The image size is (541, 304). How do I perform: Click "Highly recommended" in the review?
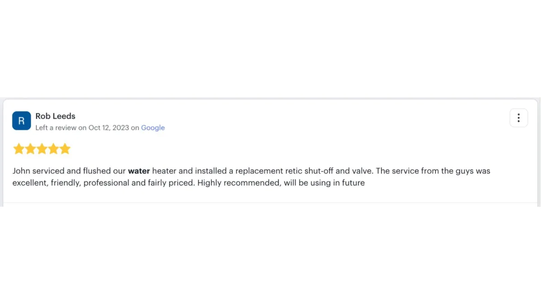point(238,183)
